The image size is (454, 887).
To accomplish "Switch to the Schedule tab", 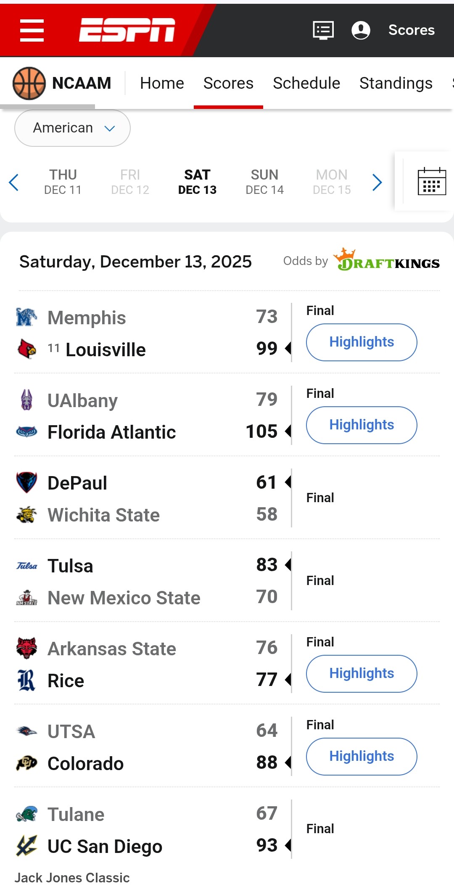I will point(306,83).
